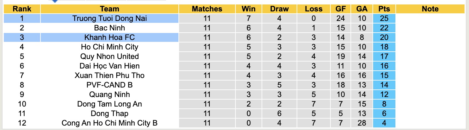Screen dimensions: 469x130
Task: Sort by the Pts column header
Action: click(384, 9)
